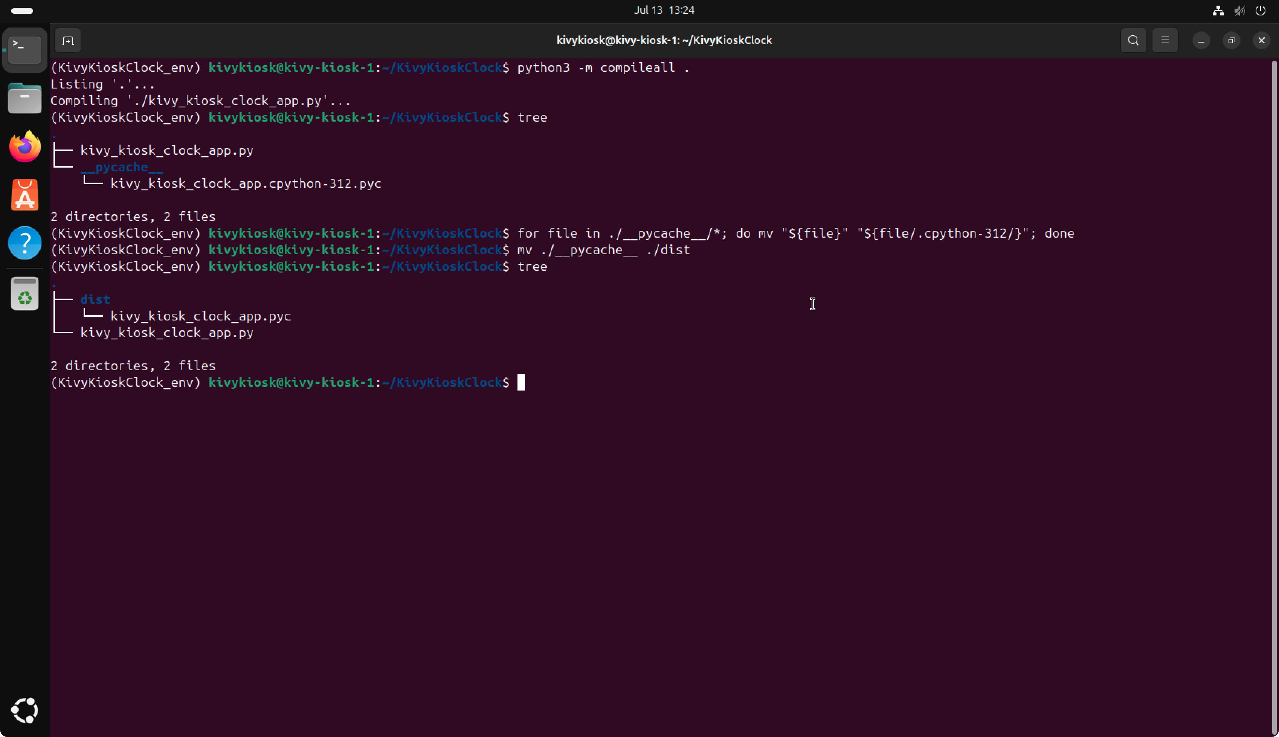
Task: Open Ubuntu App Center in dock
Action: pyautogui.click(x=25, y=195)
